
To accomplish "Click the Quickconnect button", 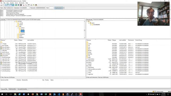I will 59,8.
